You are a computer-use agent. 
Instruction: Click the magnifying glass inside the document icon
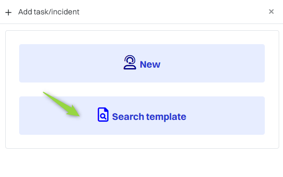103,116
